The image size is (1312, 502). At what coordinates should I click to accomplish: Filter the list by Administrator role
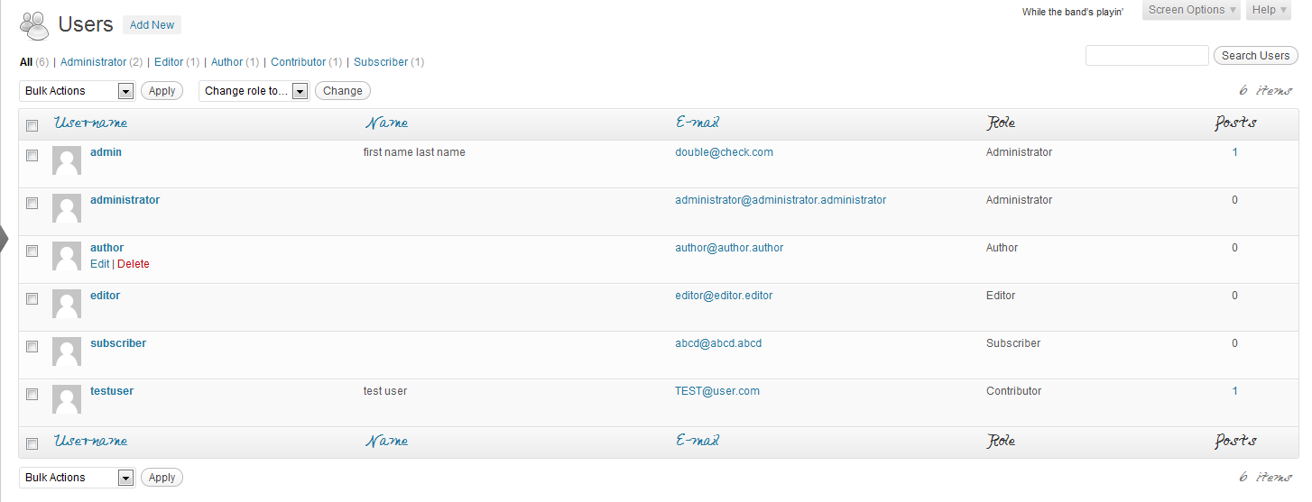tap(93, 62)
